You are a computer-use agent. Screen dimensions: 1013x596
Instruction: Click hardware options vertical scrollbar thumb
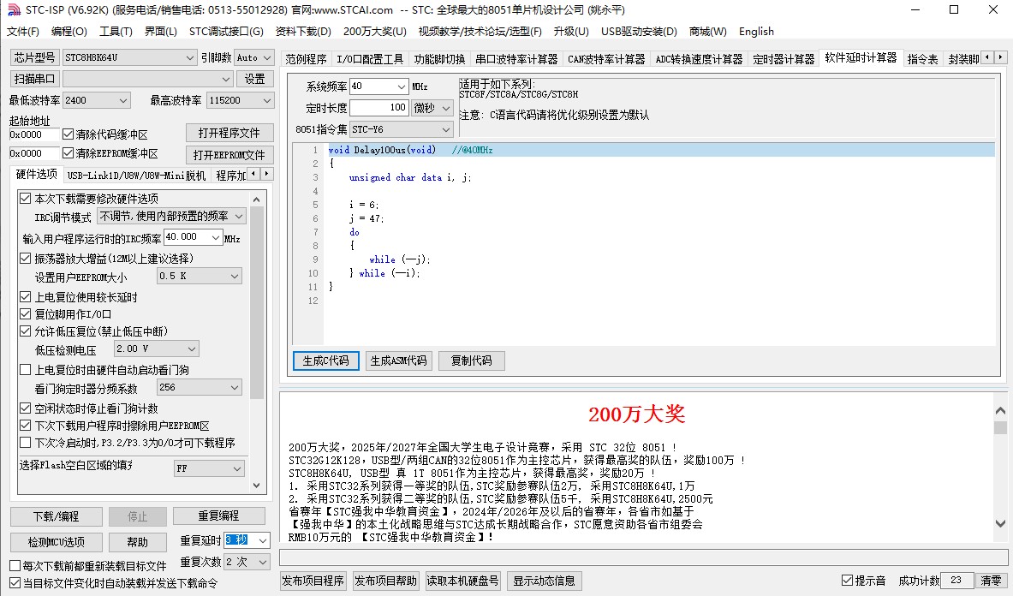point(257,303)
